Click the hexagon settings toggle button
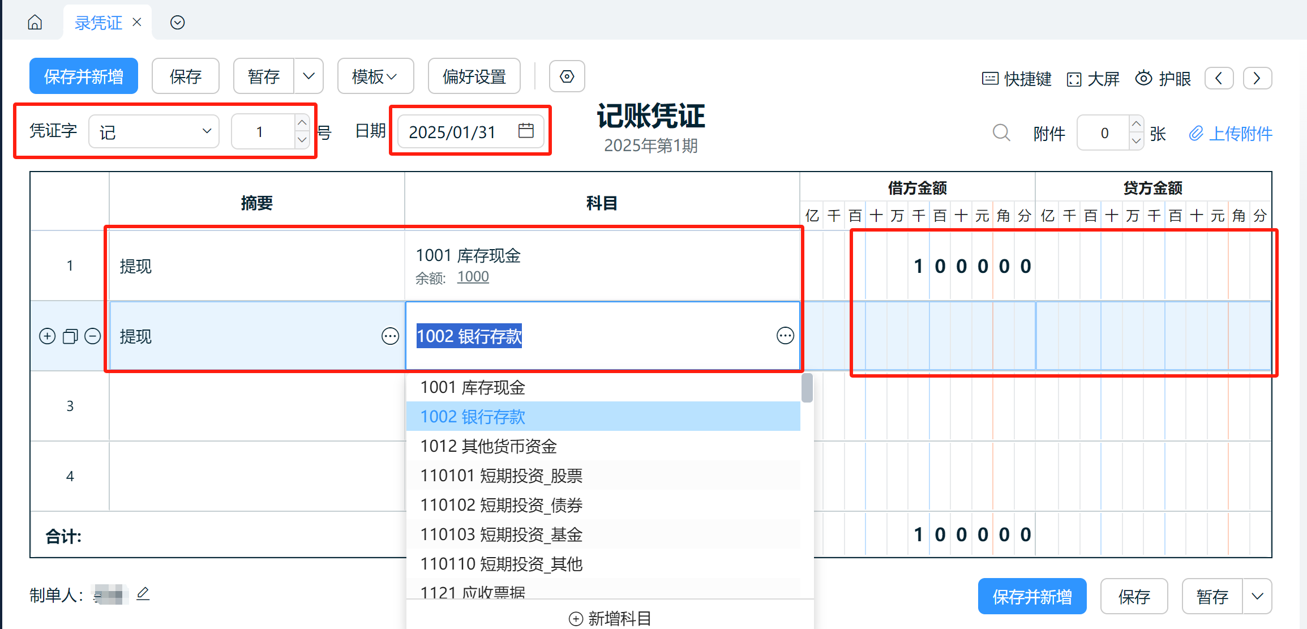Image resolution: width=1307 pixels, height=629 pixels. [x=567, y=76]
